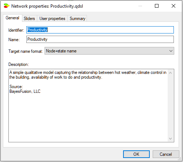The image size is (183, 162).
Task: Click the GeNIe application icon in title bar
Action: click(x=7, y=6)
